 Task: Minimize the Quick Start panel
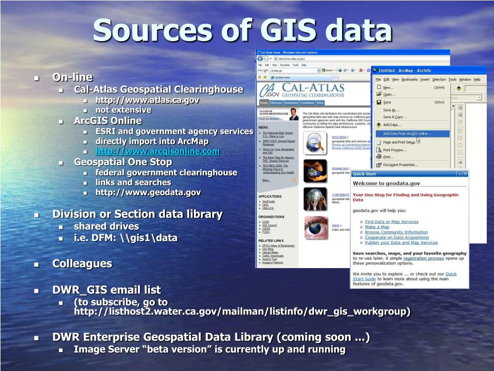click(x=460, y=174)
